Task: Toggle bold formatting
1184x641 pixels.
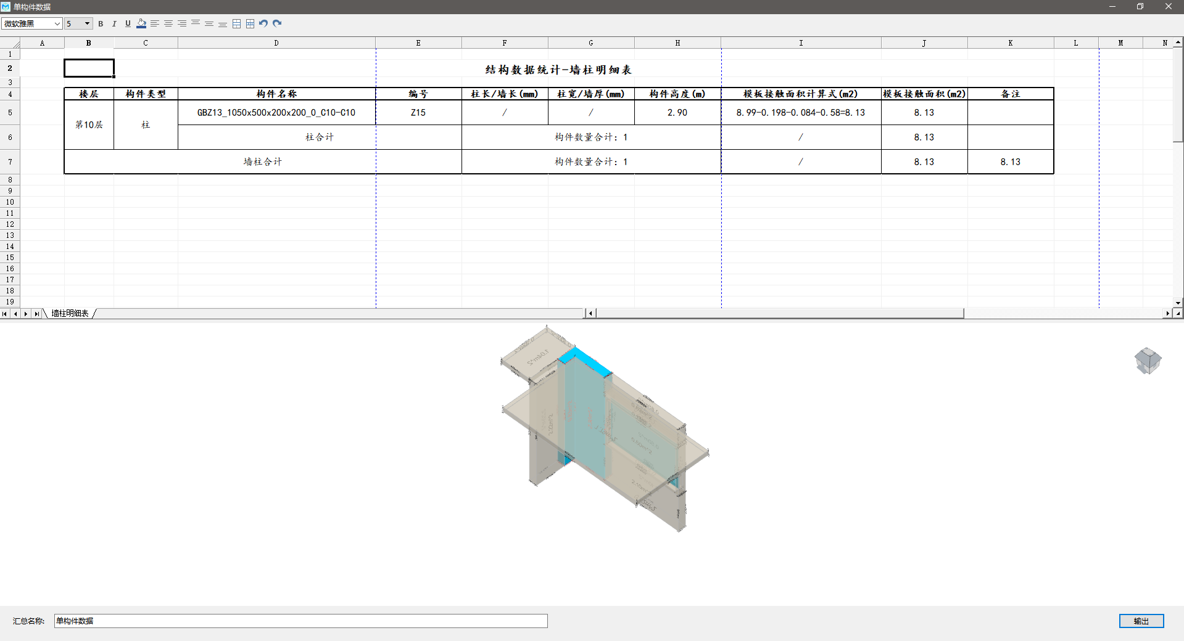Action: pyautogui.click(x=101, y=23)
